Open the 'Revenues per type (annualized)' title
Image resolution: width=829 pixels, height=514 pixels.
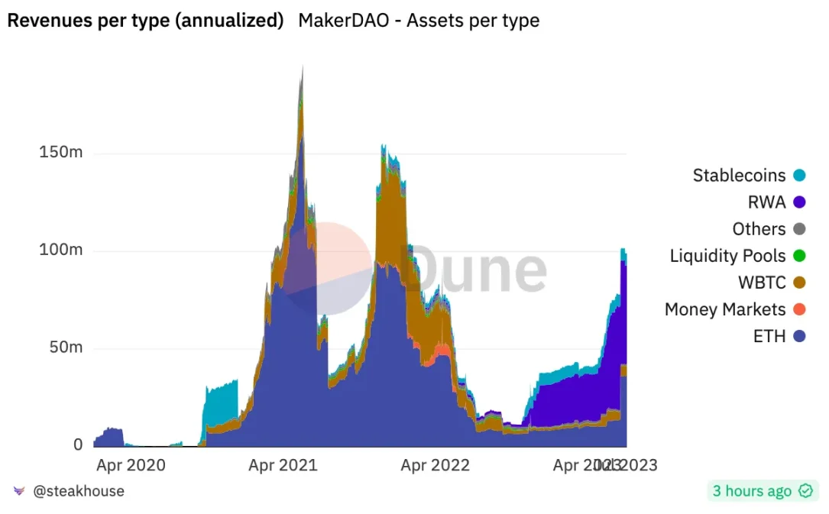point(145,21)
